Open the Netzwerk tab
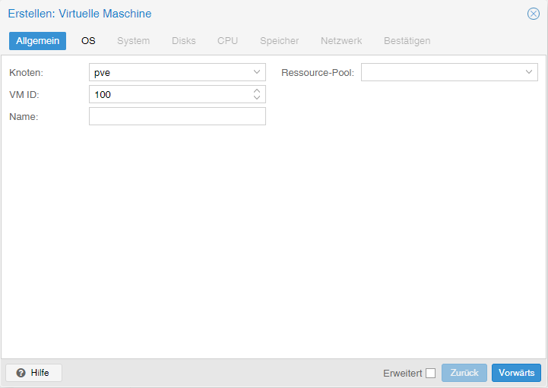 pyautogui.click(x=341, y=41)
